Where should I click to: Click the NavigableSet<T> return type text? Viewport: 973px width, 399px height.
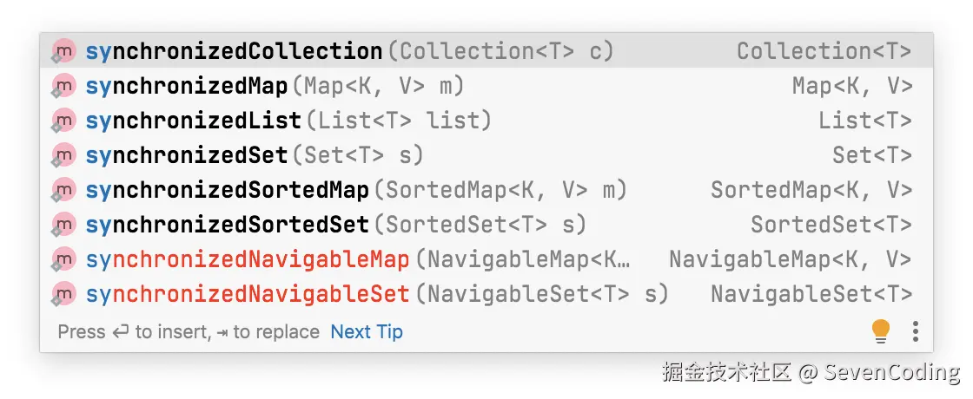coord(811,294)
